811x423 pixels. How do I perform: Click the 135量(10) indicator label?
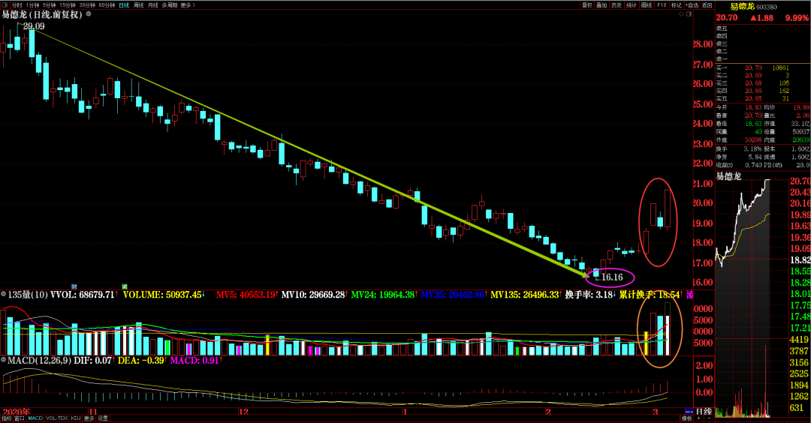(28, 295)
